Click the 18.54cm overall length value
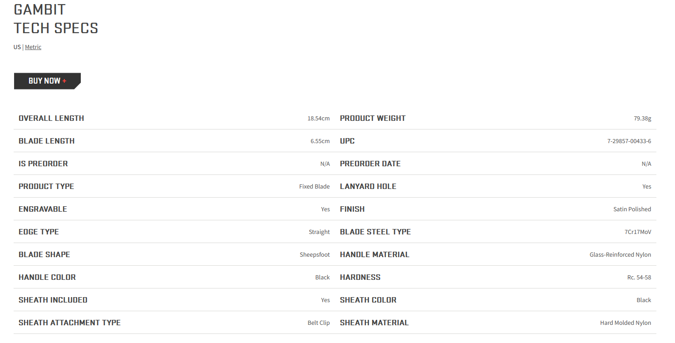This screenshot has width=675, height=343. click(319, 118)
